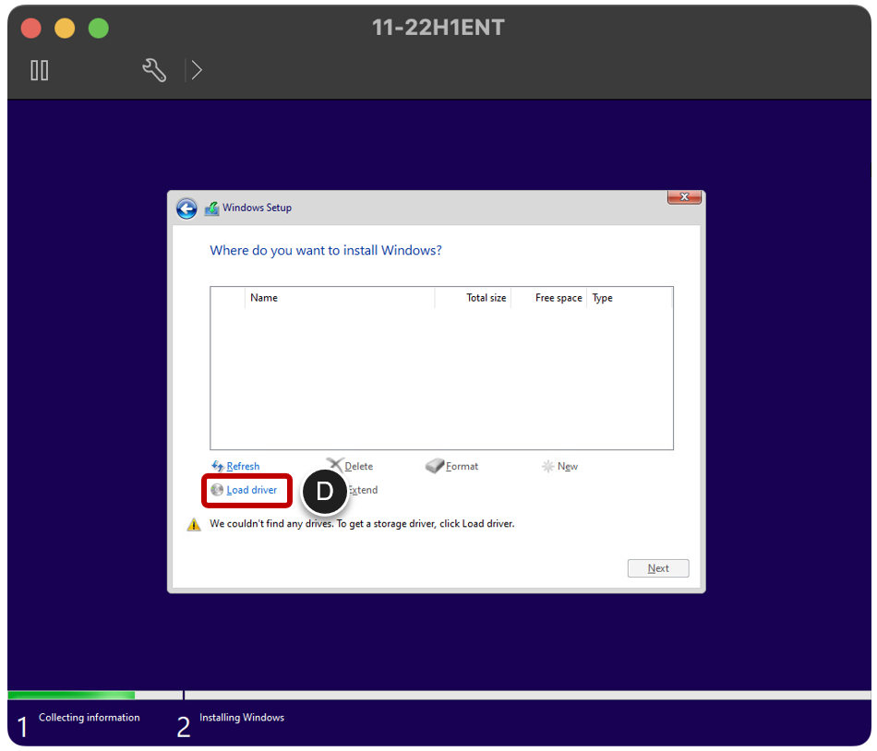Click the pause icon in the VM toolbar
The image size is (877, 751).
(x=39, y=70)
